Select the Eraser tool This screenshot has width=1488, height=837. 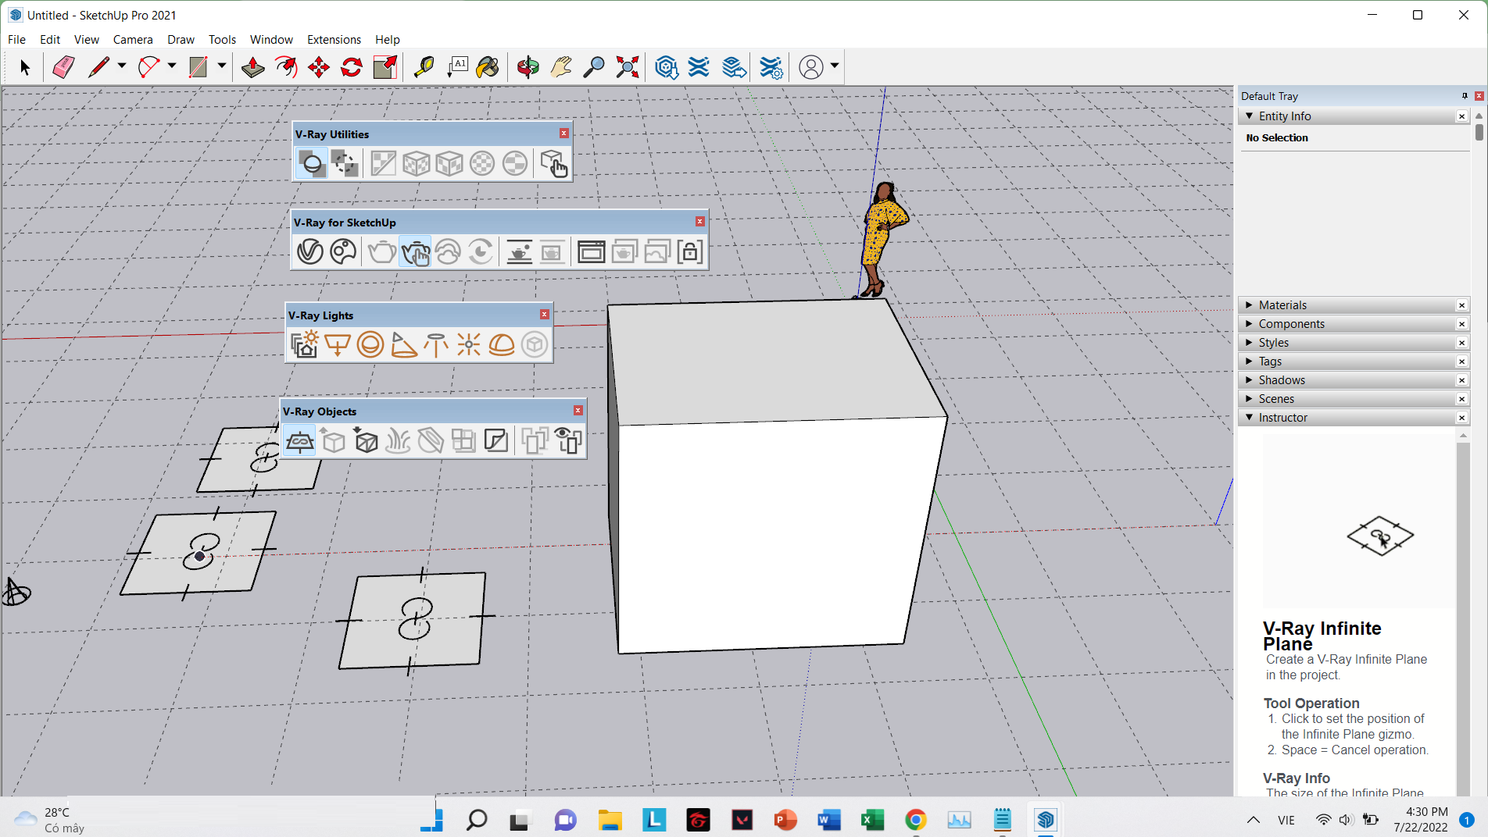[x=63, y=67]
